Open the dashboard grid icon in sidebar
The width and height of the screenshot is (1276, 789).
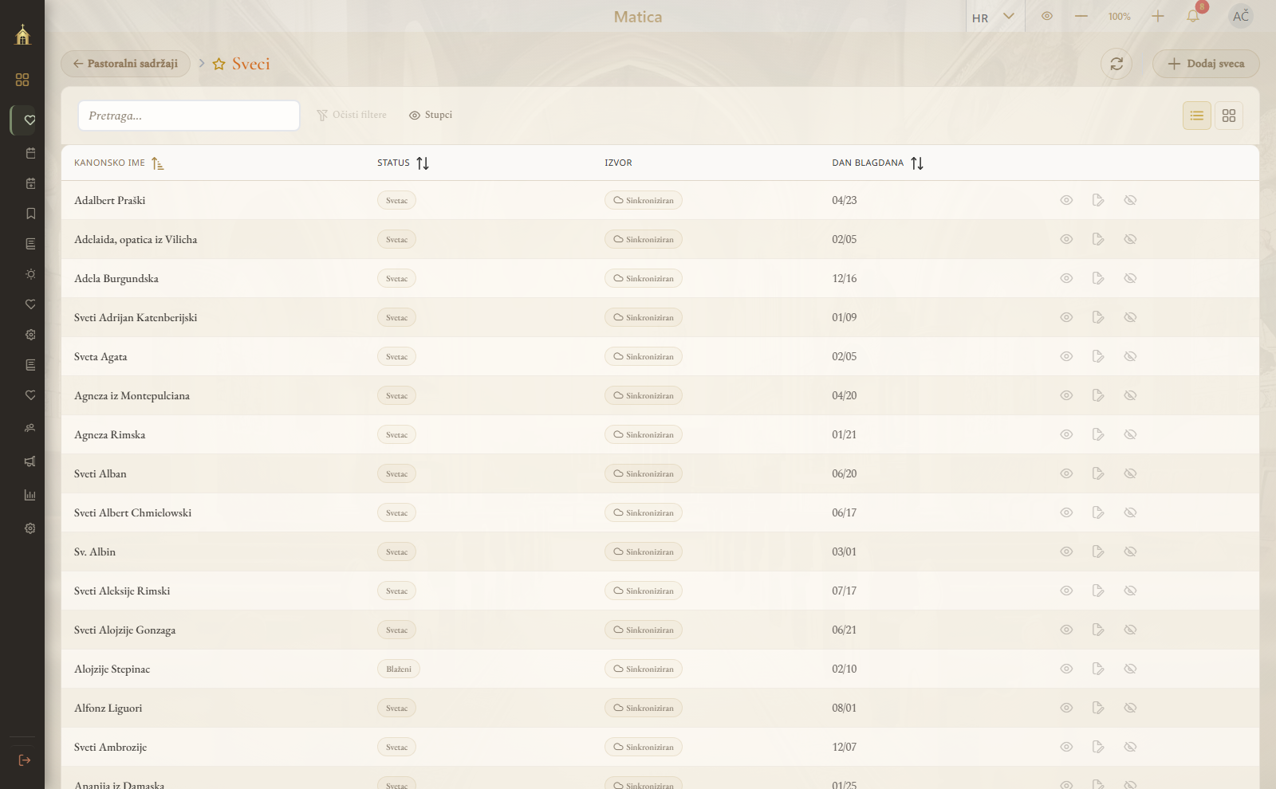coord(22,80)
